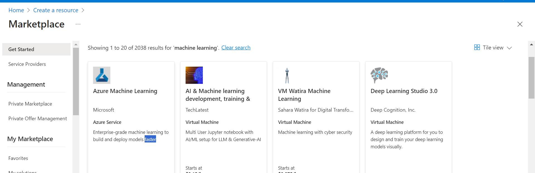Click the Microsoft publisher name
Screen dimensions: 535x173
pyautogui.click(x=103, y=110)
